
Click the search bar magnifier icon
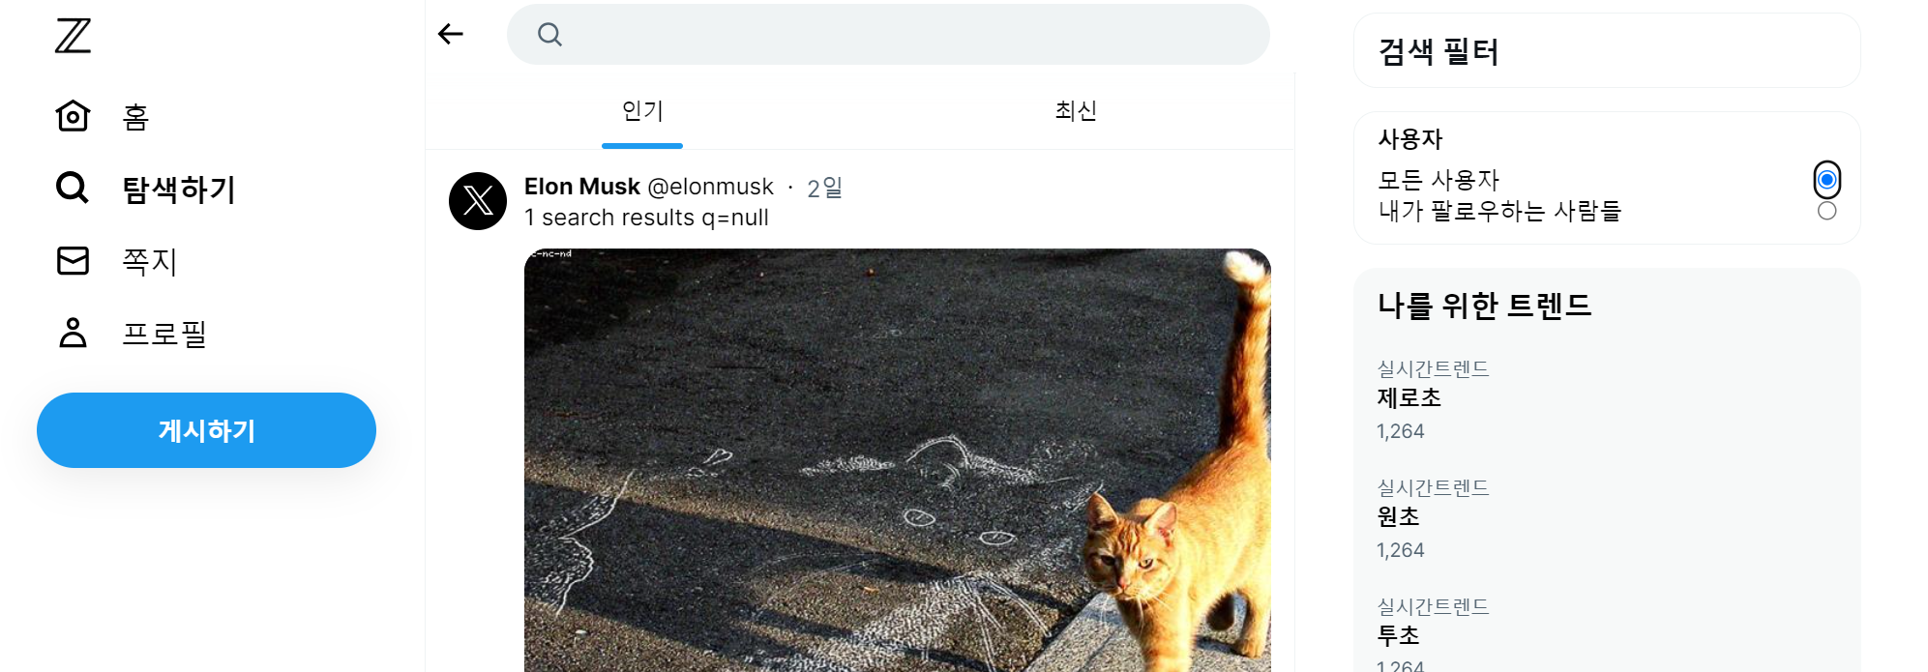pos(549,35)
